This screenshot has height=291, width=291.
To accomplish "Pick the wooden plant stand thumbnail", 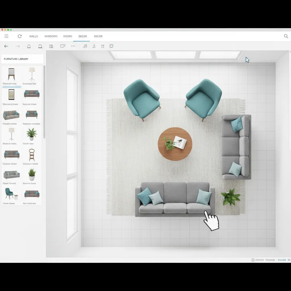I will [x=32, y=155].
